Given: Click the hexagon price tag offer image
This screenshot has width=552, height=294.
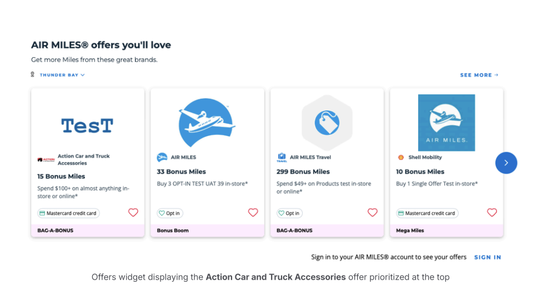Looking at the screenshot, I should tap(327, 122).
